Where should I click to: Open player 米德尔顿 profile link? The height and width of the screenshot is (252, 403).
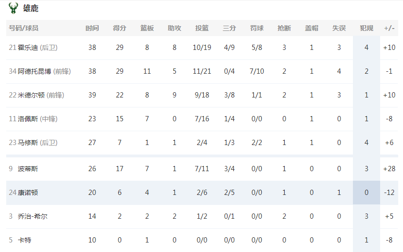(31, 95)
